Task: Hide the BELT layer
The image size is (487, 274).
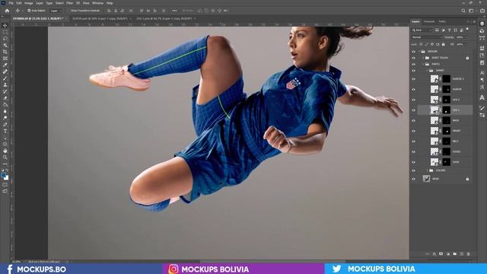Action: [x=413, y=142]
